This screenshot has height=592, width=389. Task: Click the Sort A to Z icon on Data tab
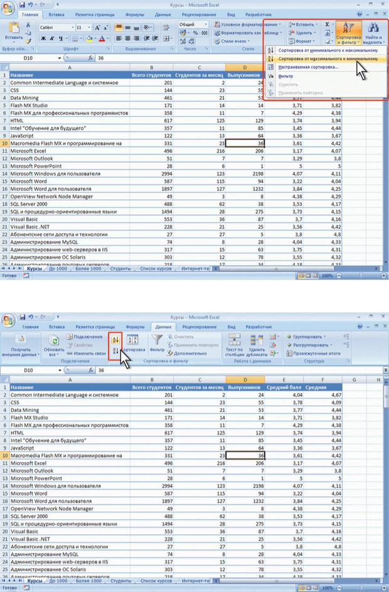(115, 340)
